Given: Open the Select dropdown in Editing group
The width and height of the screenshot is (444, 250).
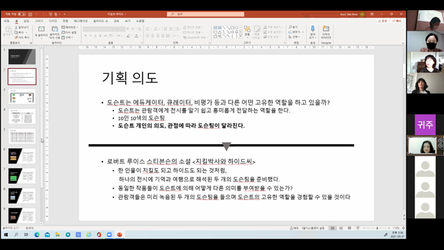Looking at the screenshot, I should tap(294, 37).
